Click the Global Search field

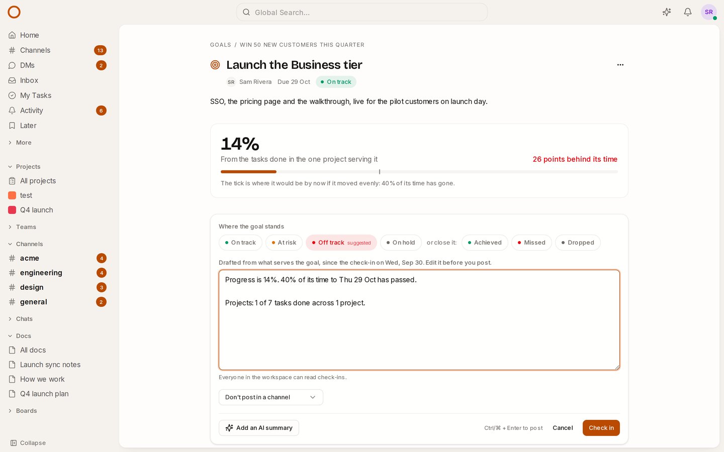click(362, 12)
